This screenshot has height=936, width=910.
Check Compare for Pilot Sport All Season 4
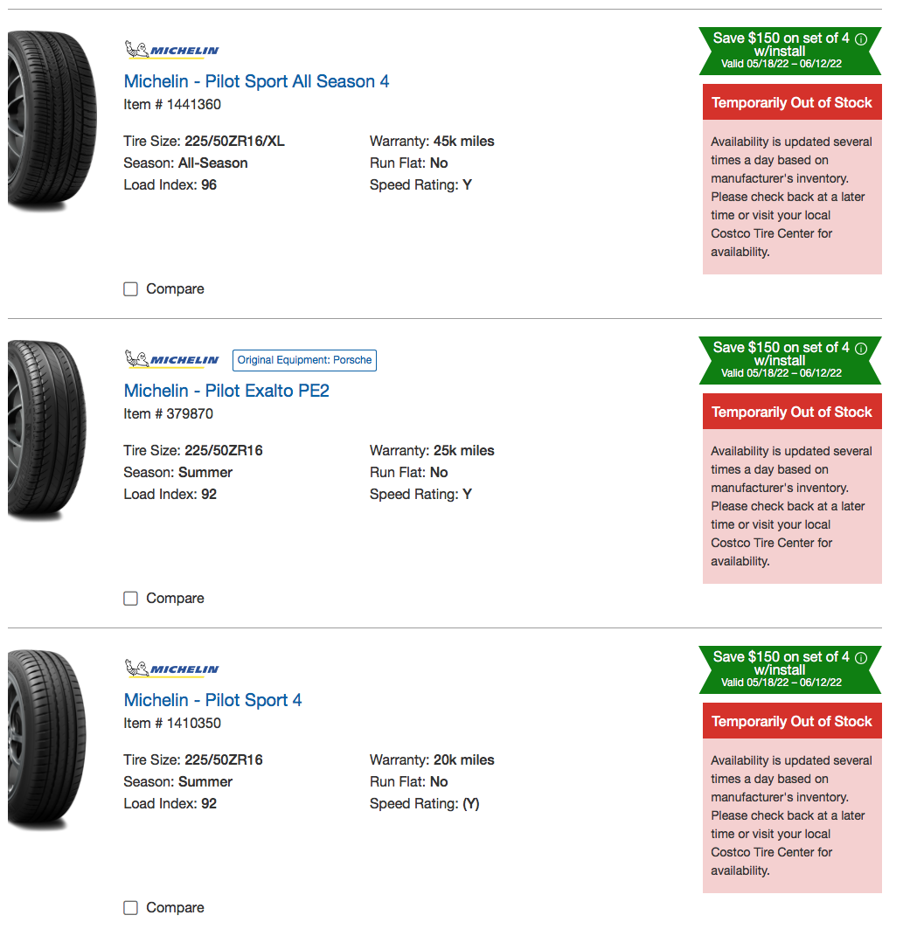pyautogui.click(x=131, y=289)
